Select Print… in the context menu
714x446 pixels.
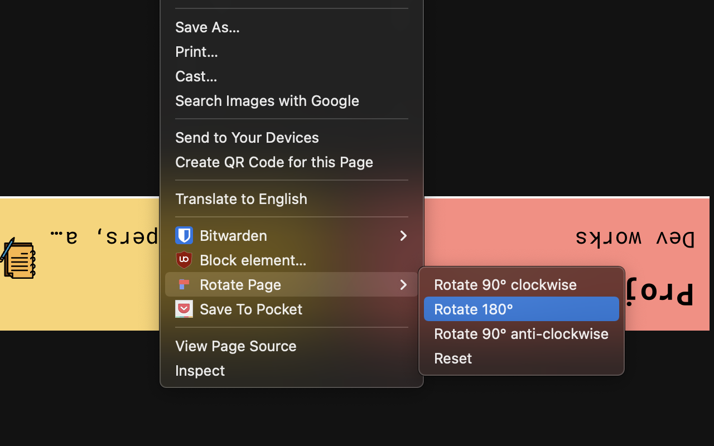point(292,51)
